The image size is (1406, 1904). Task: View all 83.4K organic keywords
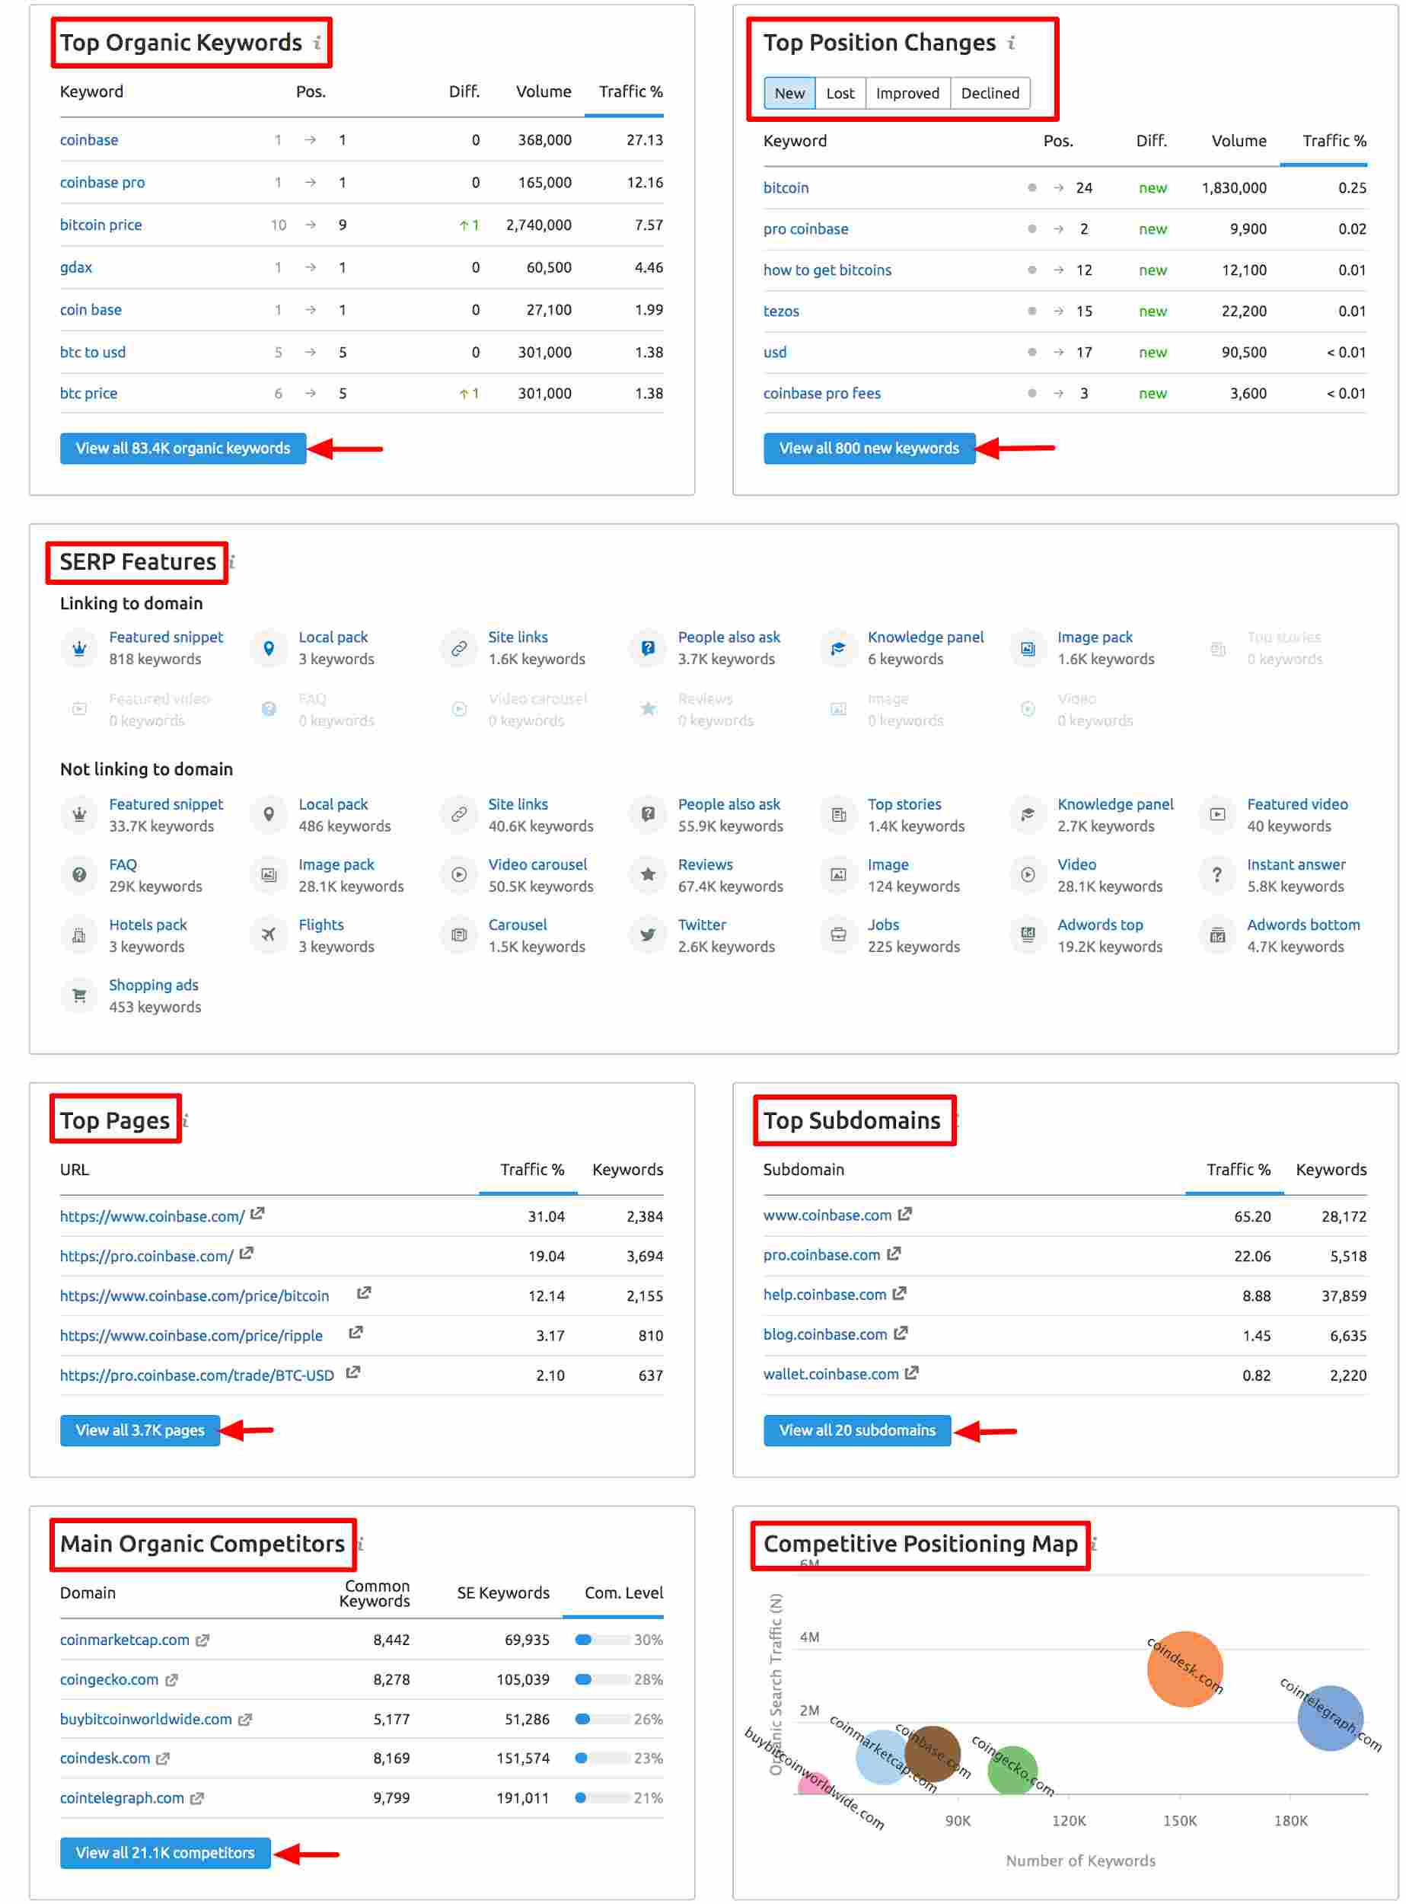click(x=183, y=449)
